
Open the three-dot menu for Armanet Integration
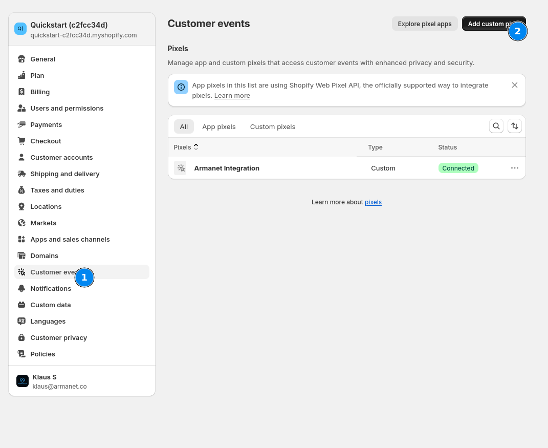[x=514, y=168]
